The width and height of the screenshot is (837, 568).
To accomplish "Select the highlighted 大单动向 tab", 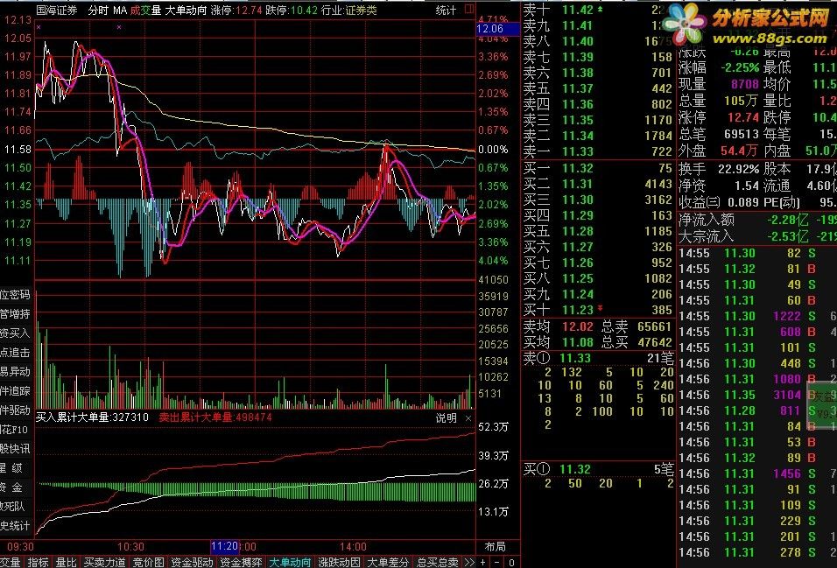I will 290,562.
